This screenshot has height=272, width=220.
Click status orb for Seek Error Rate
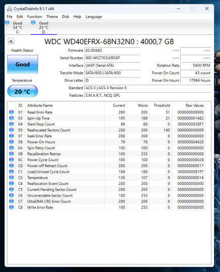coord(12,136)
